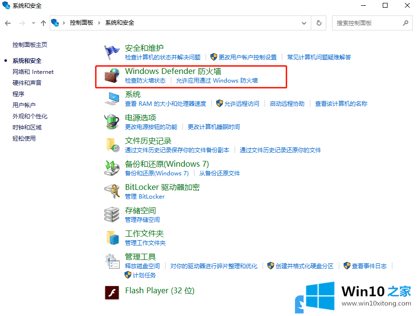Click 允许远程访问 link
Screen dimensions: 417x316
pos(241,104)
